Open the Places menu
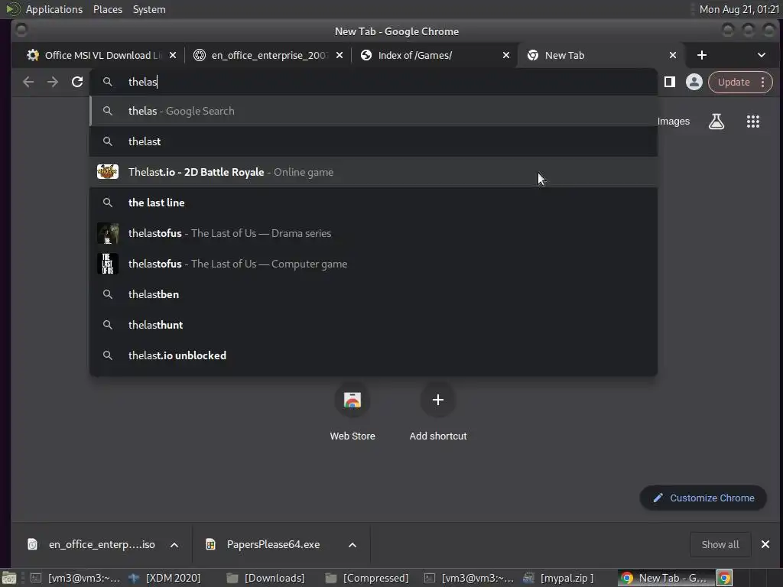This screenshot has height=587, width=783. pyautogui.click(x=107, y=9)
